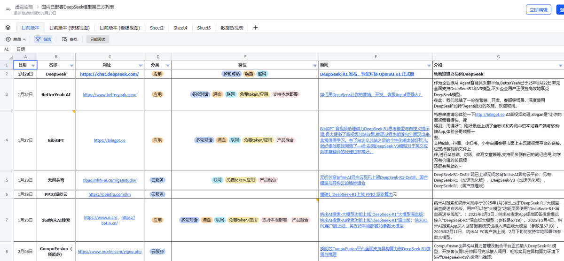The width and height of the screenshot is (564, 261).
Task: Click the select-all corner of the grid
Action: point(7,57)
